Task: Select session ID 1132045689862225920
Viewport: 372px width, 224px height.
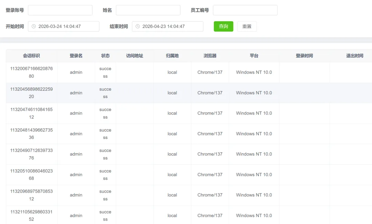Action: (x=32, y=93)
